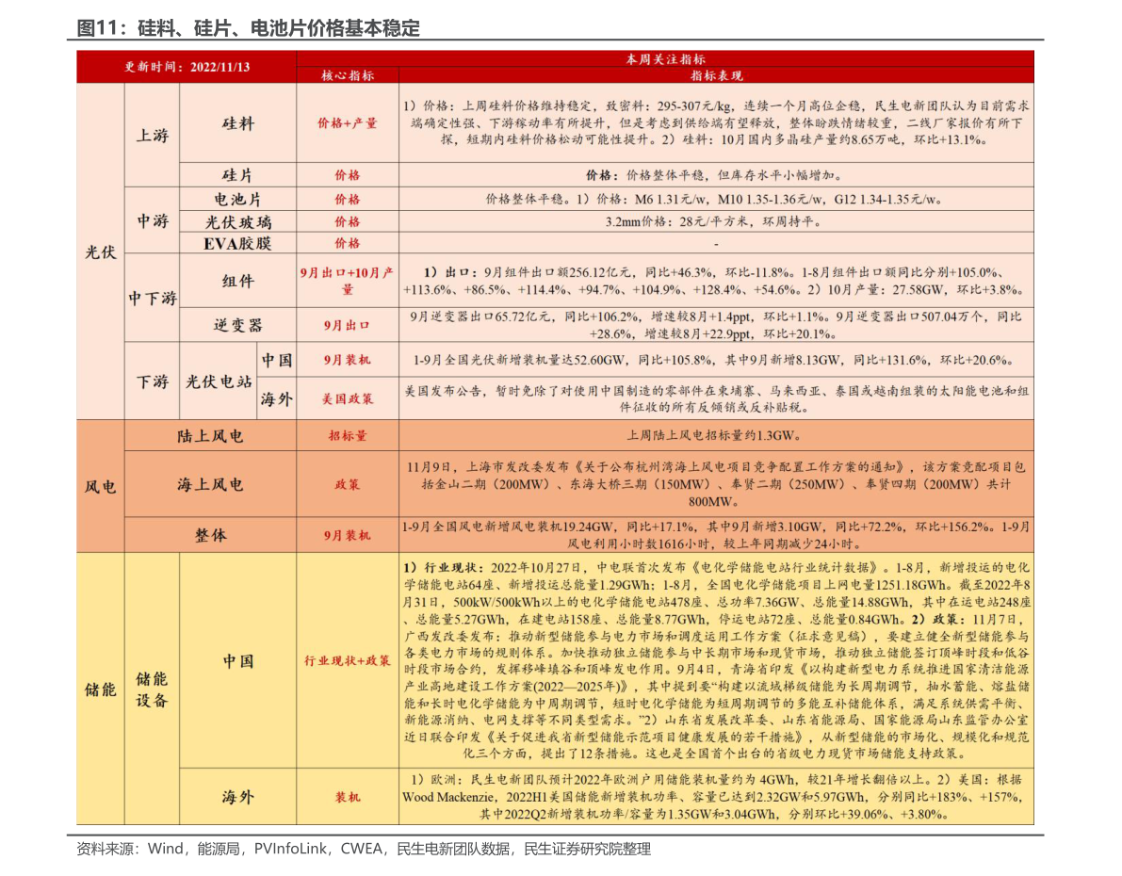Viewport: 1122px width, 876px height.
Task: Click the "本周关注指标" header
Action: [665, 58]
